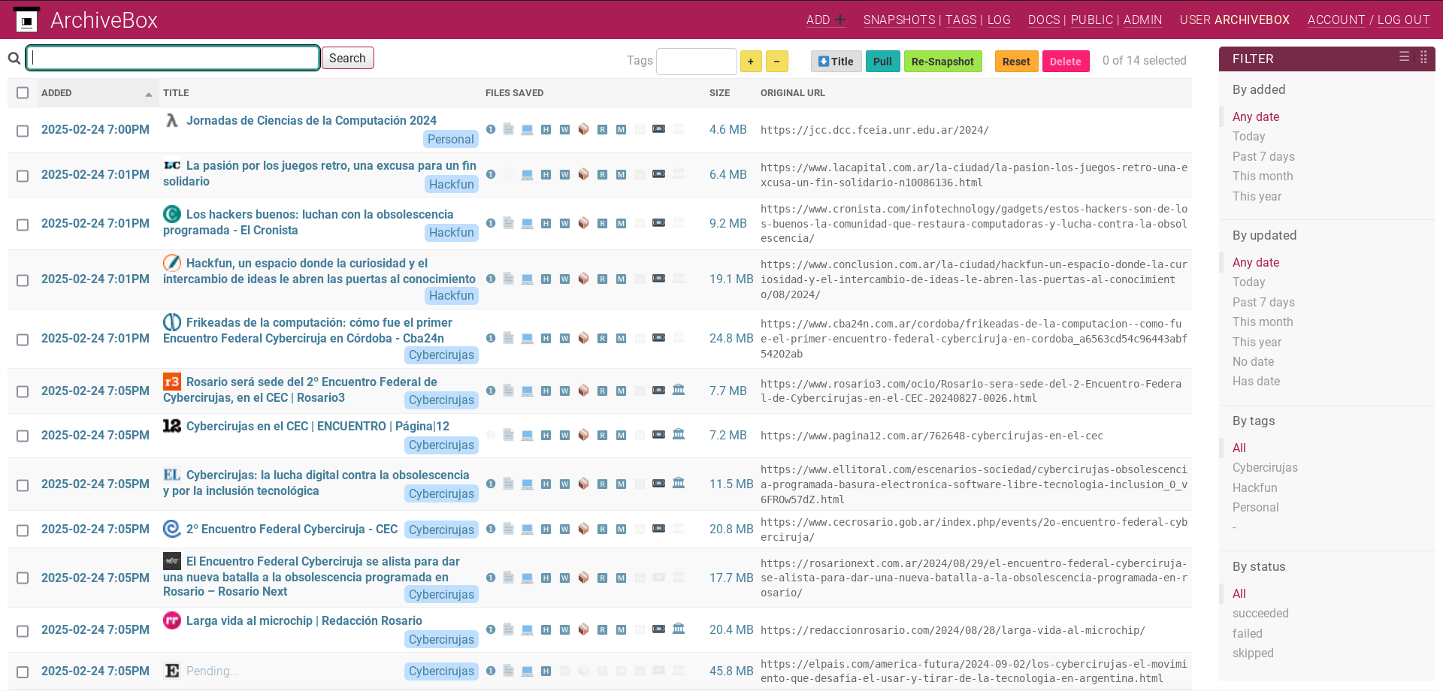This screenshot has height=691, width=1443.
Task: Open the DOCS nav link
Action: [x=1044, y=20]
